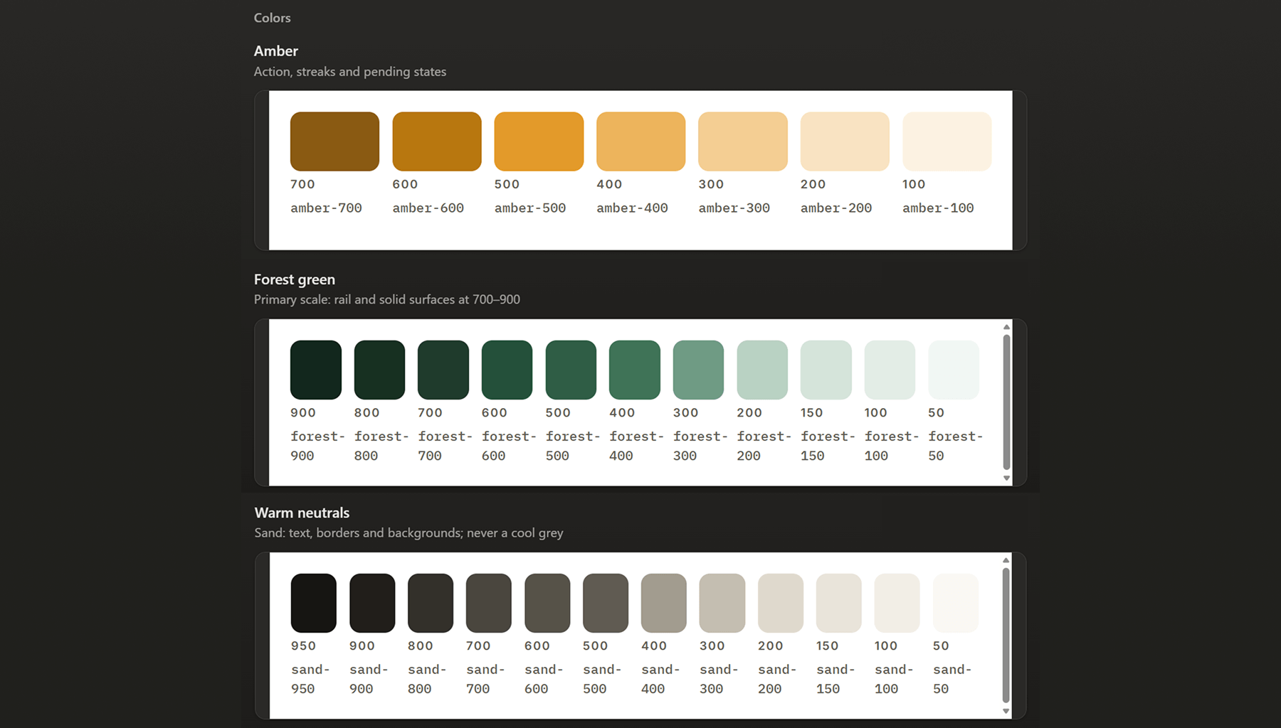Click the "Forest green" section heading

[x=295, y=279]
